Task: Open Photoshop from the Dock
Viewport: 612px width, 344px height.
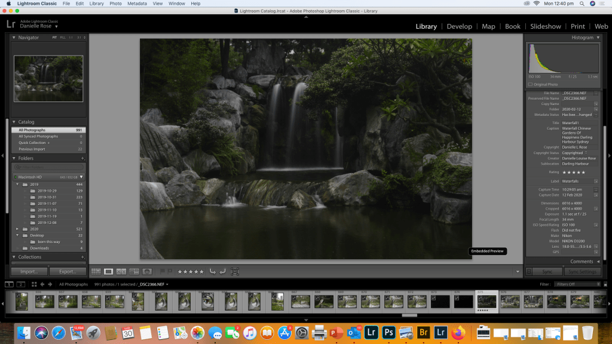Action: pyautogui.click(x=388, y=331)
